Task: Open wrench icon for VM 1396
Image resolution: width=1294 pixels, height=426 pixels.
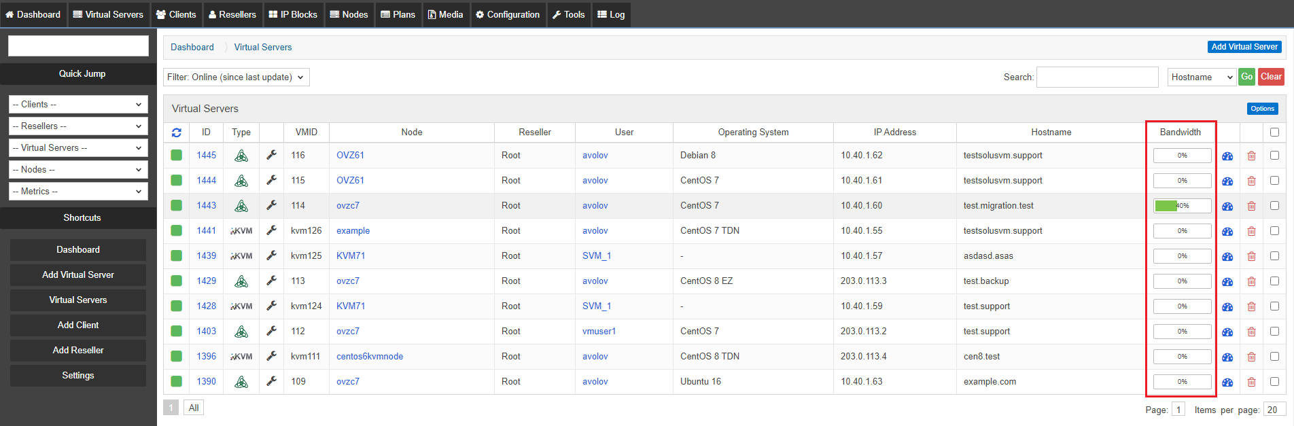Action: click(x=271, y=356)
